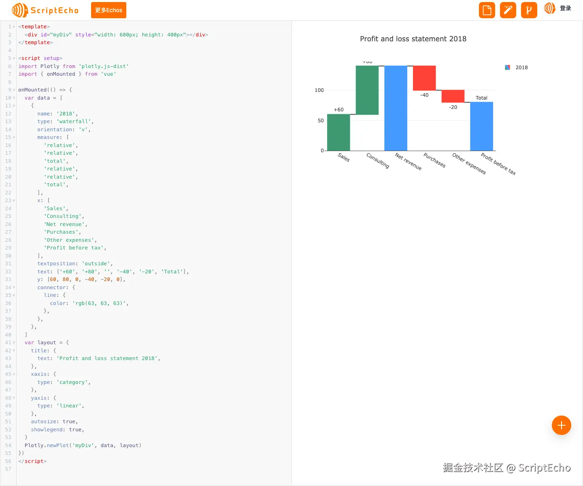
Task: Click the +60 bar label
Action: click(338, 110)
